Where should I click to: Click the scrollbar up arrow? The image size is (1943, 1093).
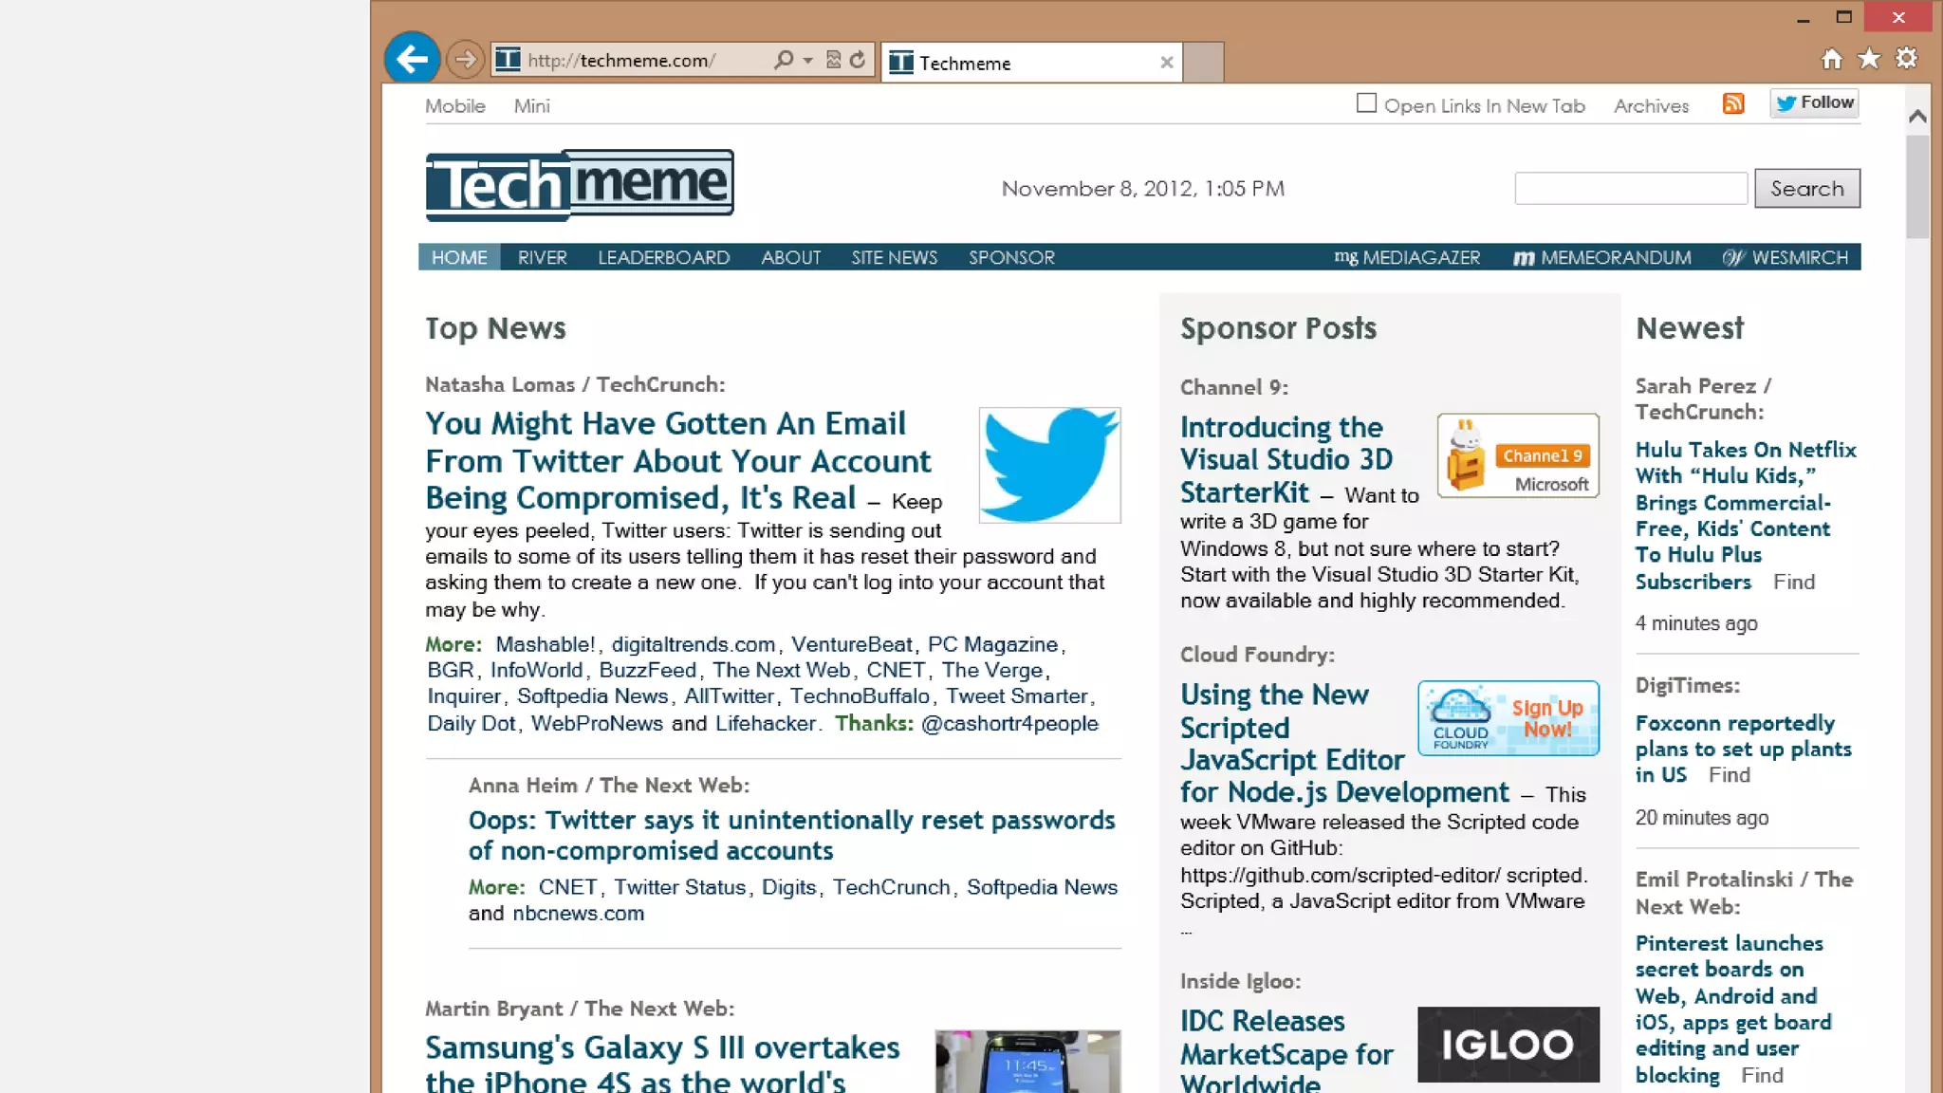point(1917,116)
